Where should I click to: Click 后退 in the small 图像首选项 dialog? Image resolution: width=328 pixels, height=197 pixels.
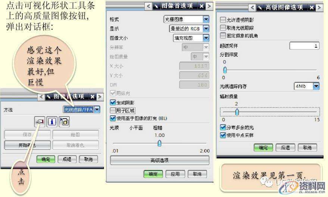(67, 159)
